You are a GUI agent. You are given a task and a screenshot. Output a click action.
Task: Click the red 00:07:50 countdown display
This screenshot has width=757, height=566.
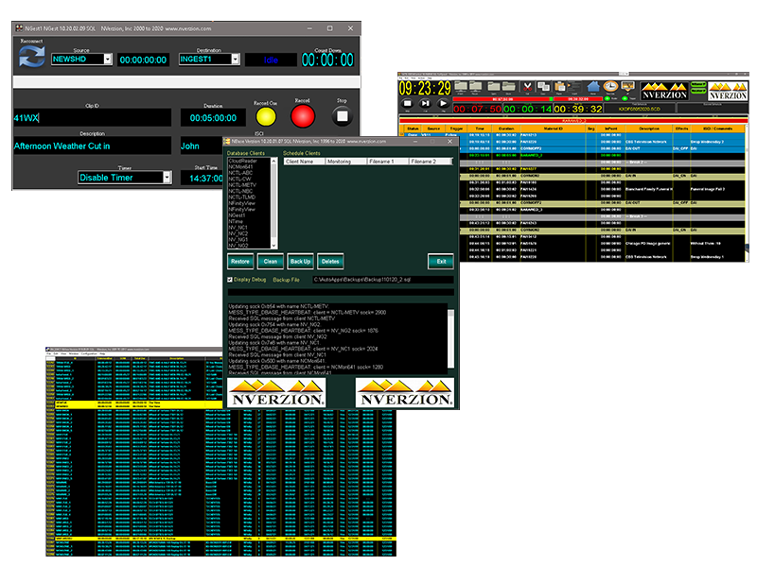point(478,109)
